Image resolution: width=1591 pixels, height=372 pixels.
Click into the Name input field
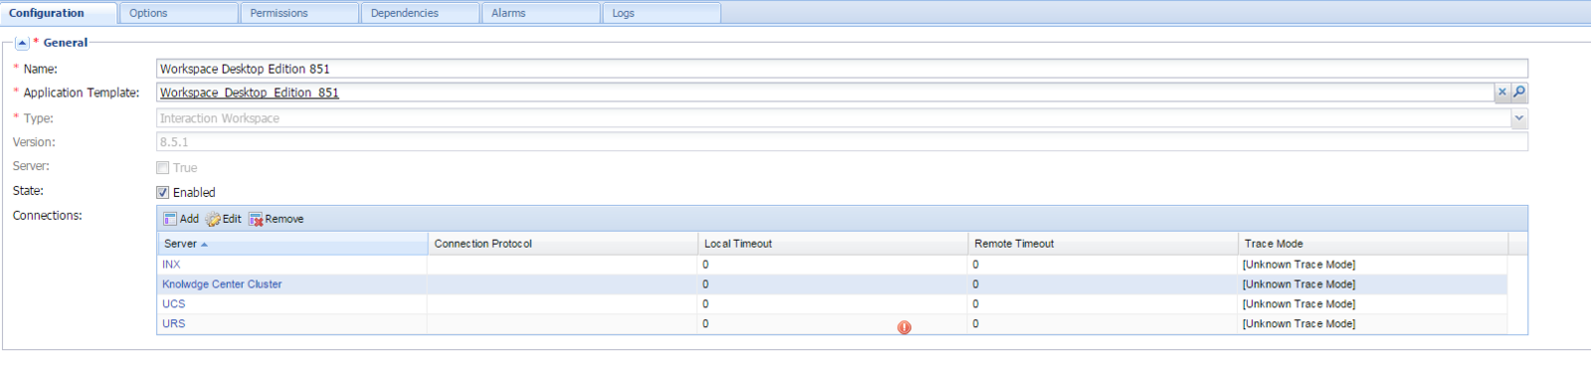841,69
